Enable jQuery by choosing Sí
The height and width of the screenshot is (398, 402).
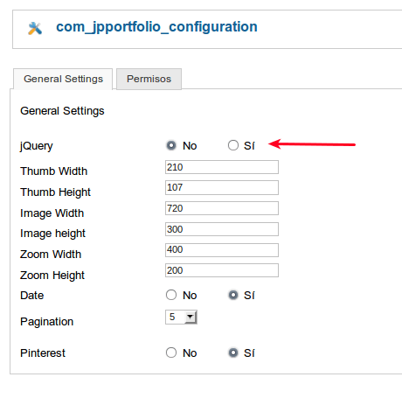[233, 145]
